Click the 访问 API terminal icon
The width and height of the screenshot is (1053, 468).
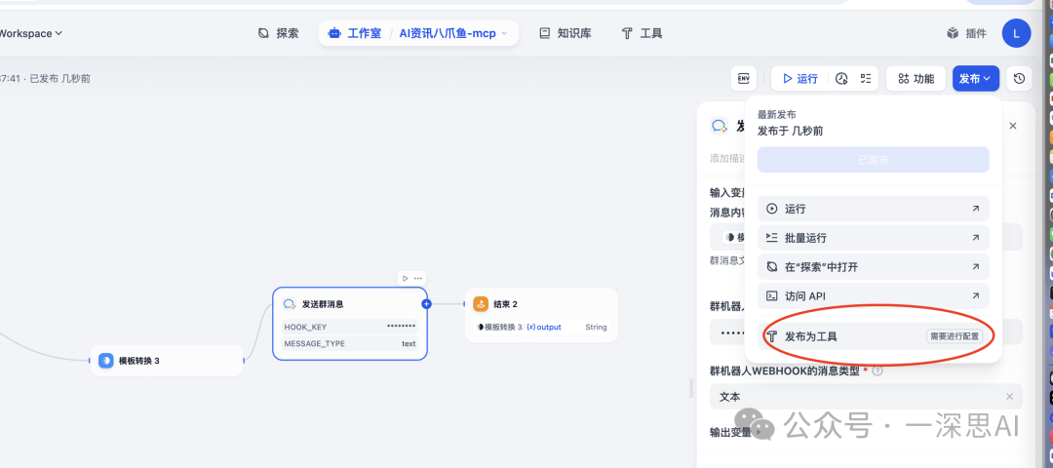[772, 295]
